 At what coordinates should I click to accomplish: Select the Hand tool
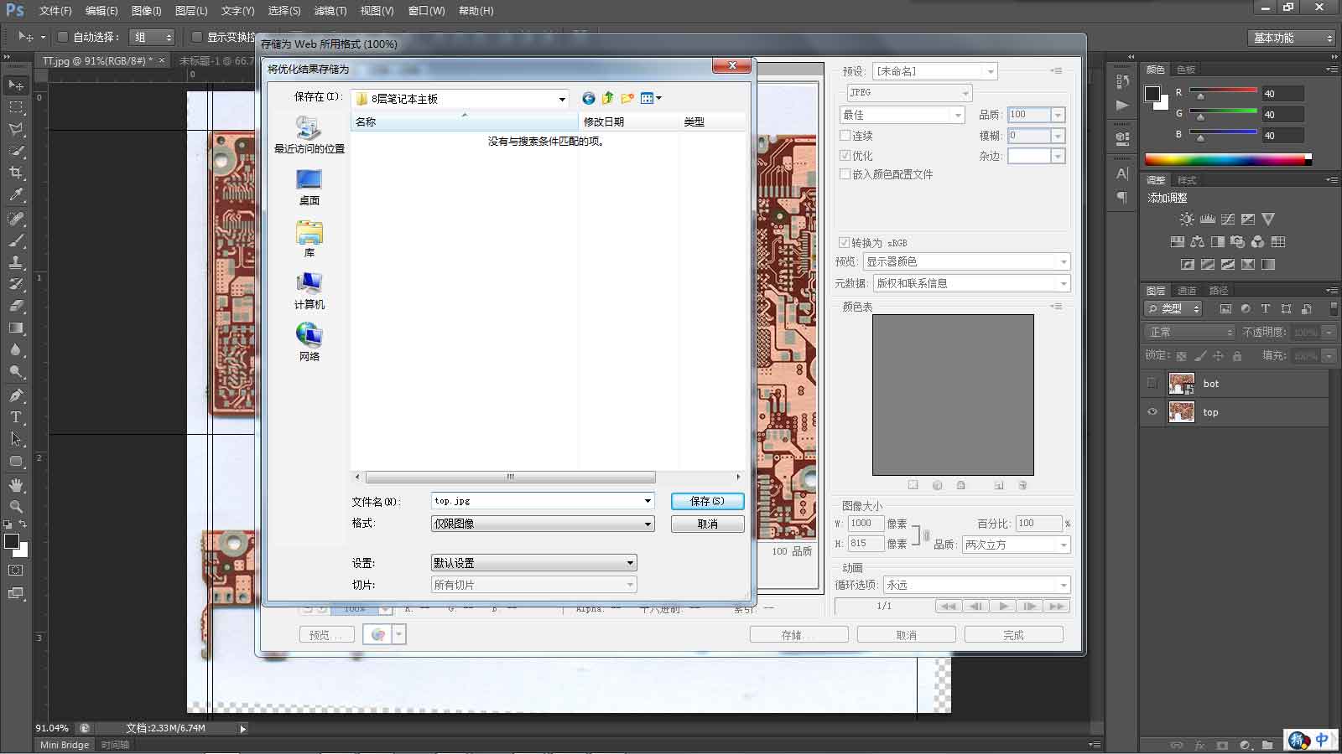click(16, 485)
